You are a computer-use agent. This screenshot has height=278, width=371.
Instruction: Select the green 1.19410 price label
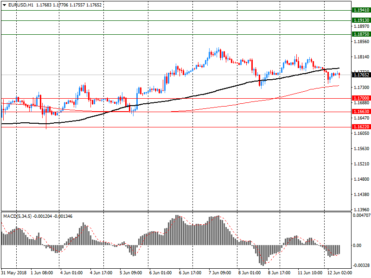tap(361, 10)
